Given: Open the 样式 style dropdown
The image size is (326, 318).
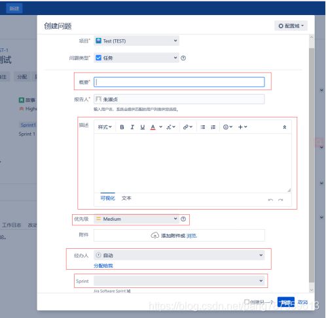Looking at the screenshot, I should coord(105,127).
